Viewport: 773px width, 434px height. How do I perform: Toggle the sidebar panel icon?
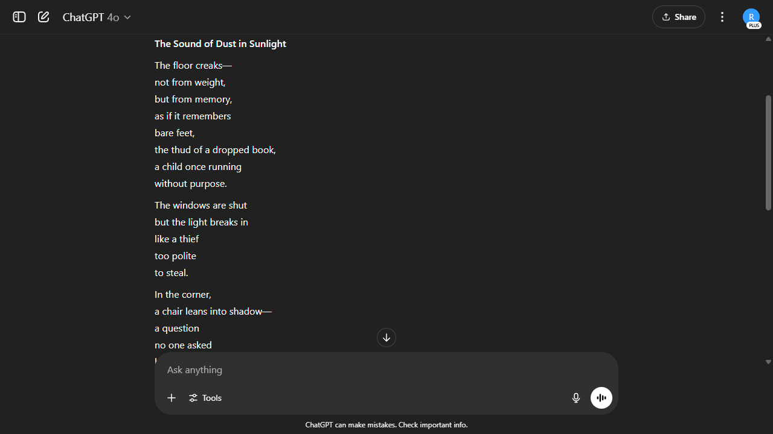click(x=19, y=17)
